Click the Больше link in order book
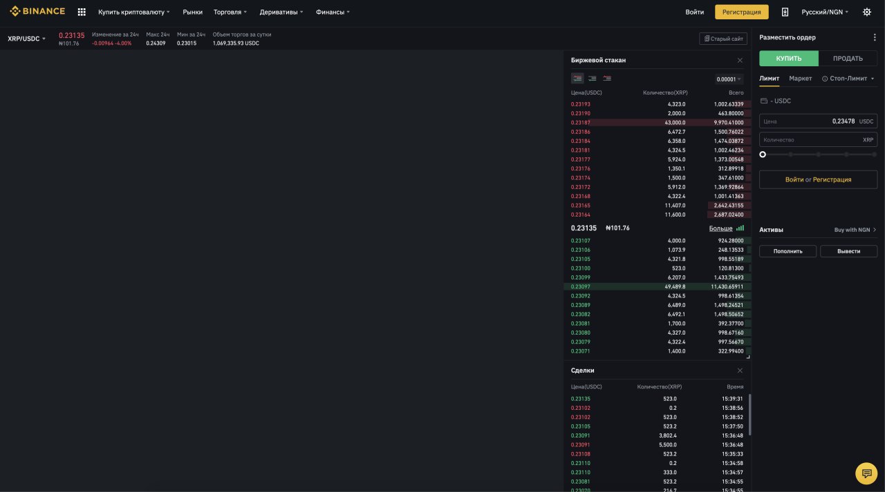885x492 pixels. [x=720, y=228]
